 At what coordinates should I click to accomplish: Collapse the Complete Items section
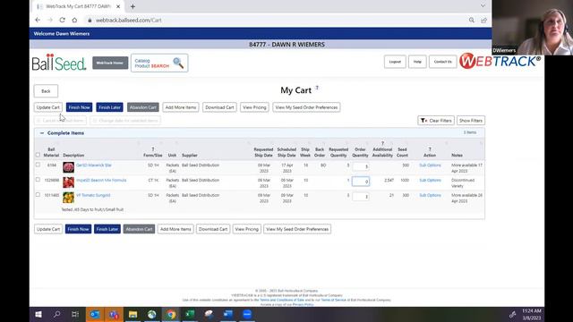click(x=42, y=133)
